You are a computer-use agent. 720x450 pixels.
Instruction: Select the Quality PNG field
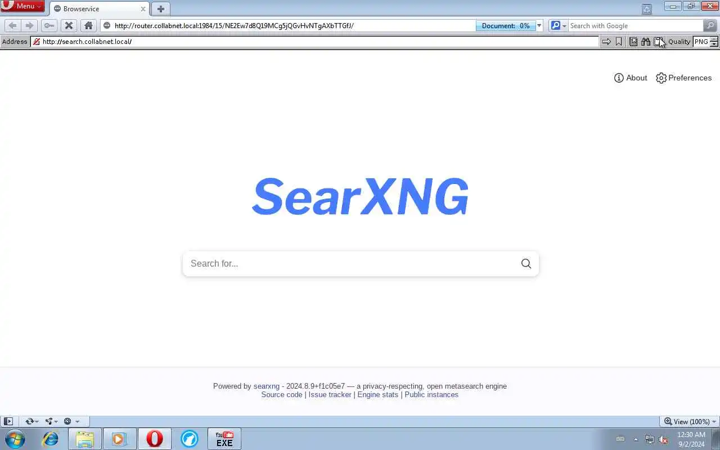pos(701,42)
